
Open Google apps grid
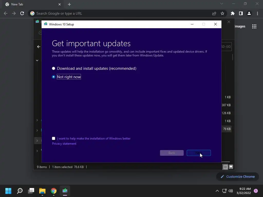(x=254, y=26)
